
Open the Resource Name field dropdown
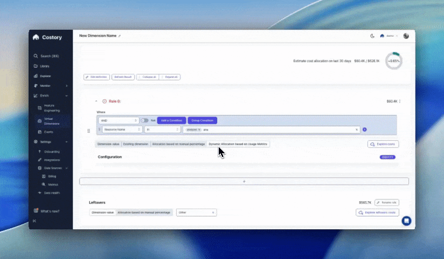point(122,129)
